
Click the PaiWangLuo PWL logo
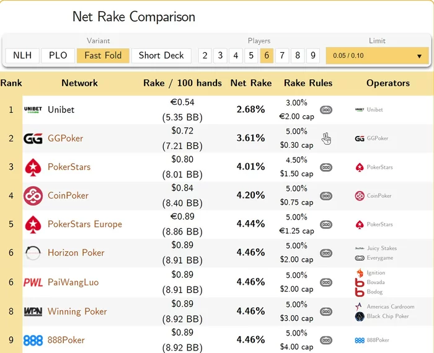pyautogui.click(x=33, y=282)
